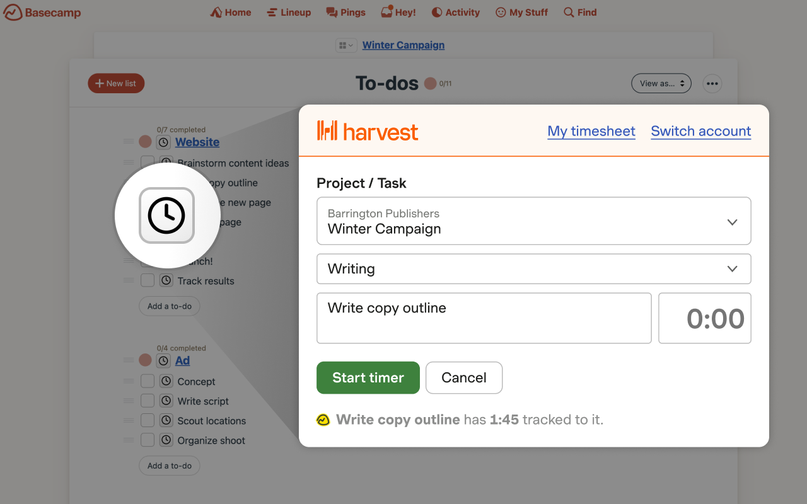807x504 pixels.
Task: Expand the Writing task dropdown
Action: click(x=533, y=269)
